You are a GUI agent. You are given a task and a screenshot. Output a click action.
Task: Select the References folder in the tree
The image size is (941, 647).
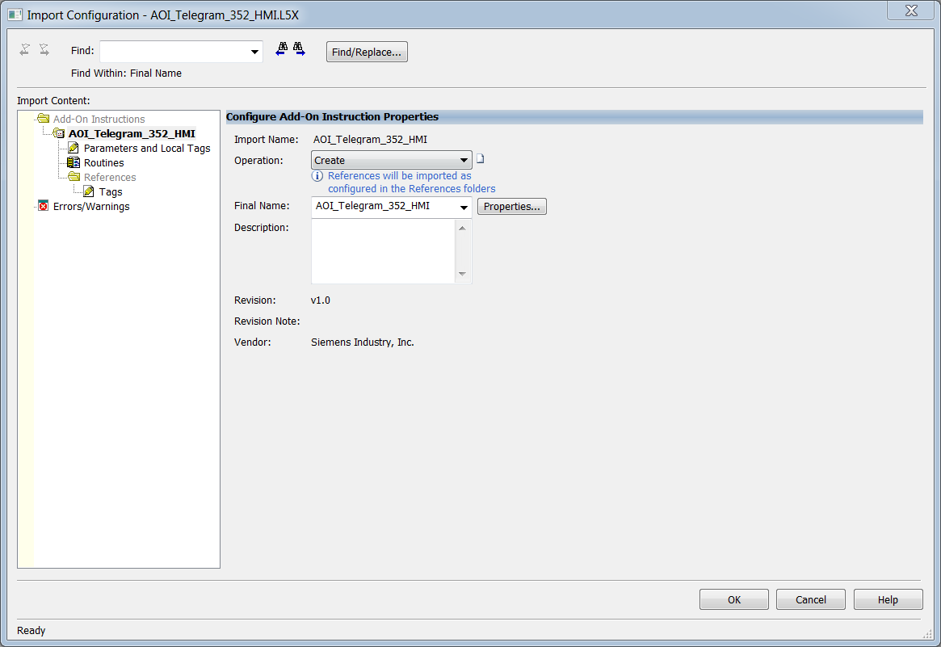[109, 178]
